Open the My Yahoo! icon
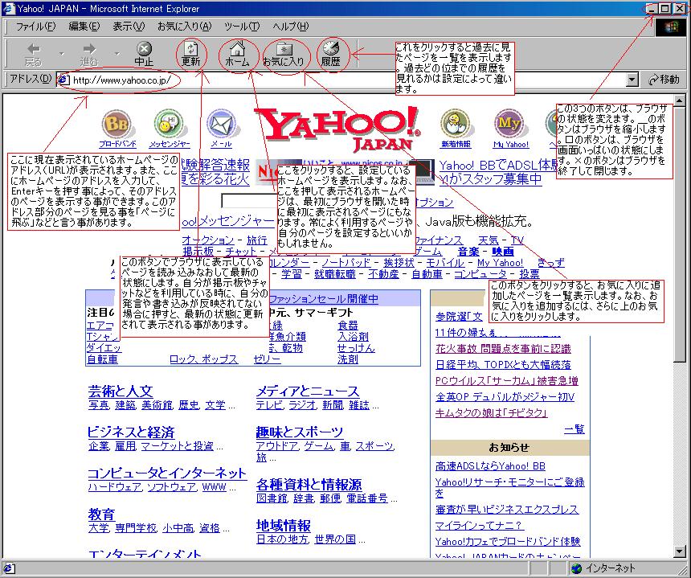691x578 pixels. (x=509, y=125)
